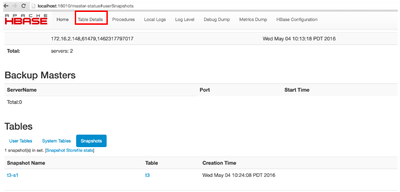Open the Log Level page
400x192 pixels.
pyautogui.click(x=185, y=19)
